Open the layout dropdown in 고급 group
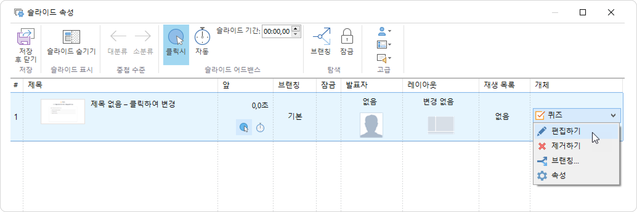The height and width of the screenshot is (212, 637). pos(384,45)
